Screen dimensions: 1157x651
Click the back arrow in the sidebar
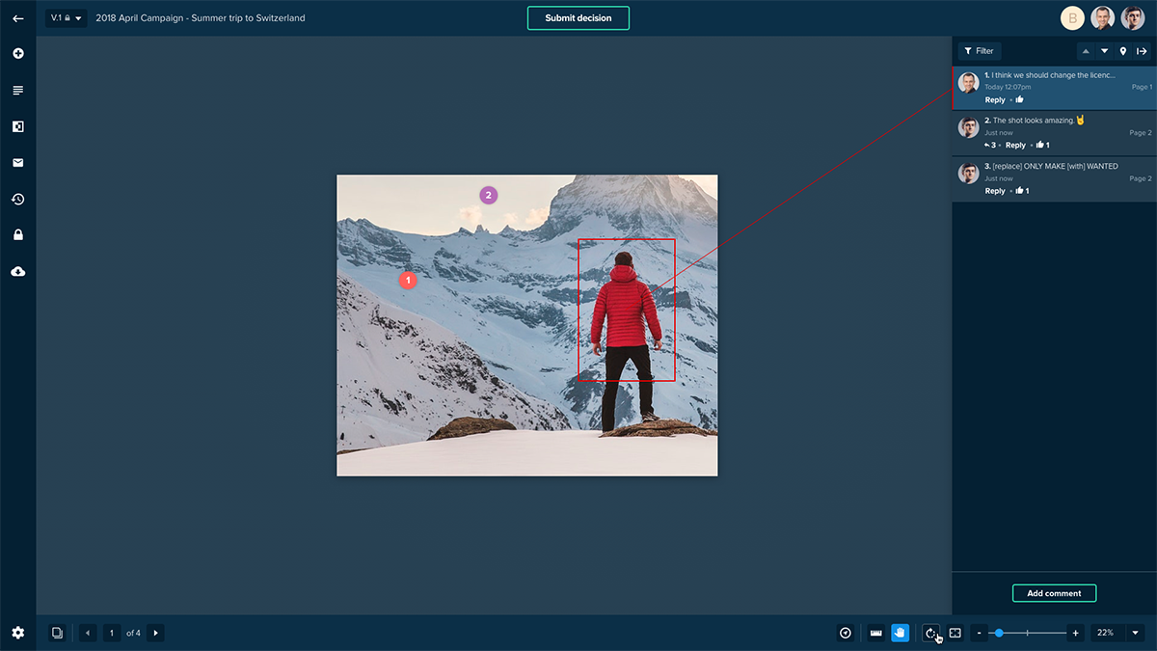(x=17, y=18)
